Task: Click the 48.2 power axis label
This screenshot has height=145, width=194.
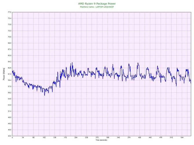Action: (10, 124)
